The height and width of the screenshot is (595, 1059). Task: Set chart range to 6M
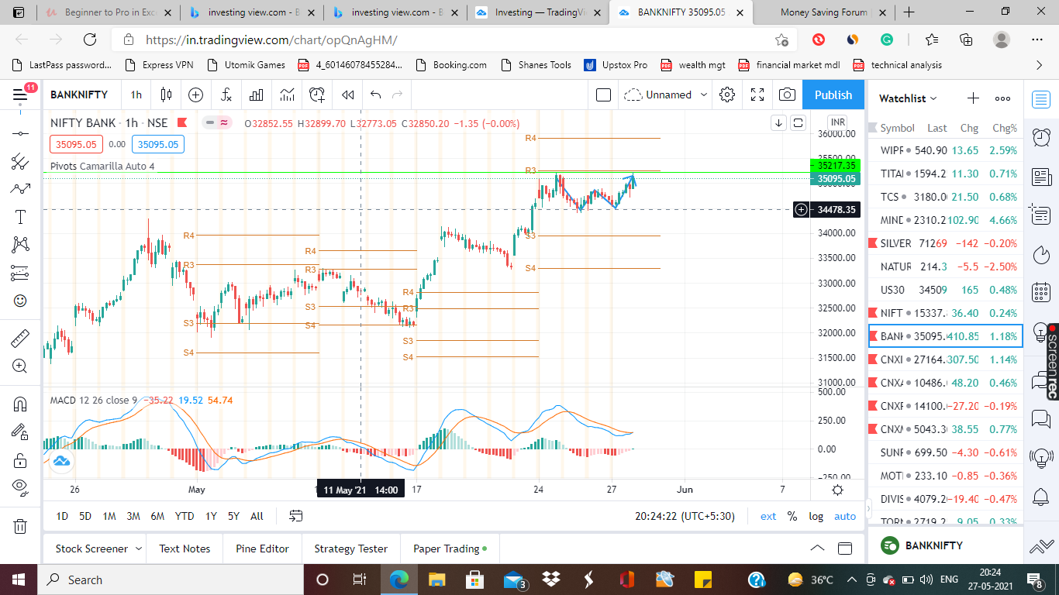click(157, 516)
